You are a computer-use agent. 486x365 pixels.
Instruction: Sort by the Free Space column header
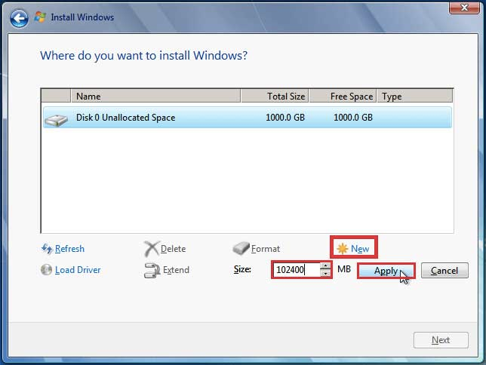coord(343,96)
